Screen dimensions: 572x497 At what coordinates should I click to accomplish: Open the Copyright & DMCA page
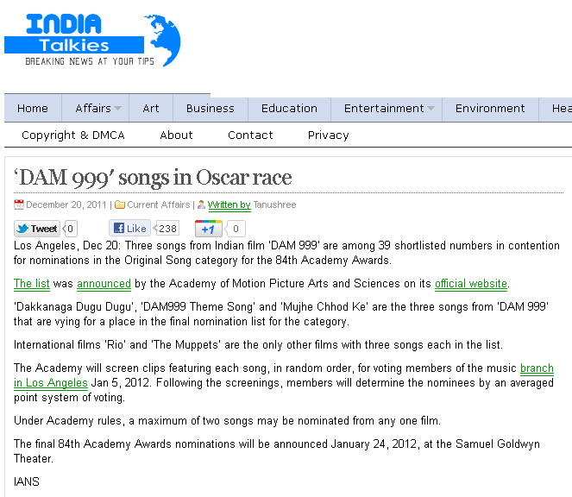73,135
